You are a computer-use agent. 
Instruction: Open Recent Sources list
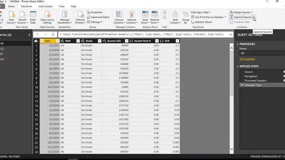22,17
